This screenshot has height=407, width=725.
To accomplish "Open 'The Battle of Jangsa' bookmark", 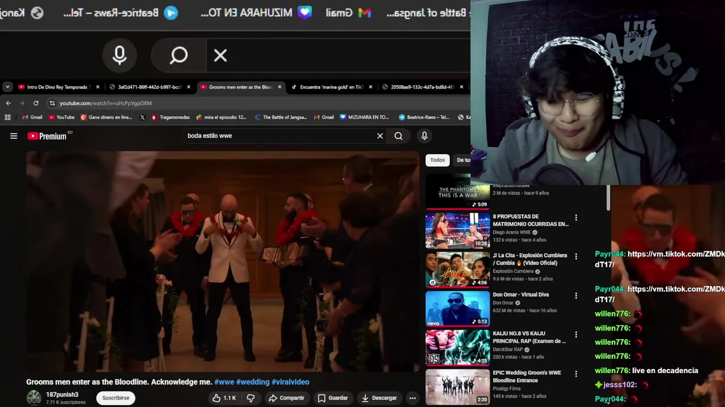I will pyautogui.click(x=281, y=117).
